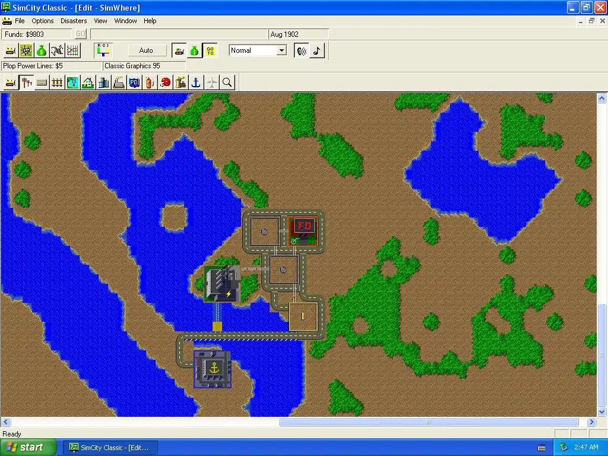
Task: Open the Help menu
Action: [150, 21]
